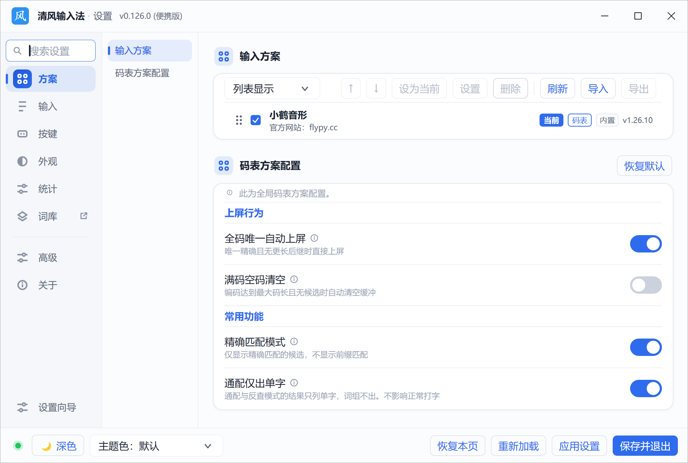This screenshot has width=688, height=463.
Task: Switch to 深色 dark mode
Action: click(58, 446)
